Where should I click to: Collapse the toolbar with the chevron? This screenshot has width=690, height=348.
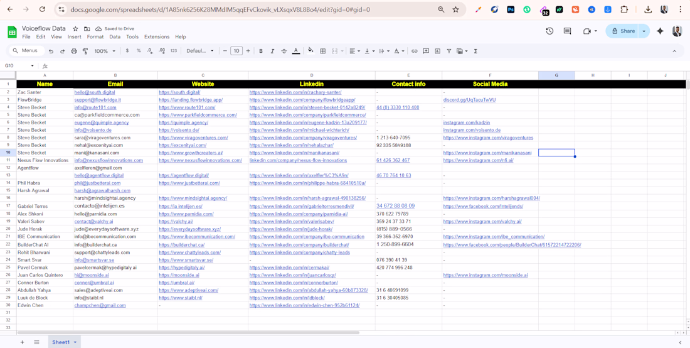coord(674,51)
